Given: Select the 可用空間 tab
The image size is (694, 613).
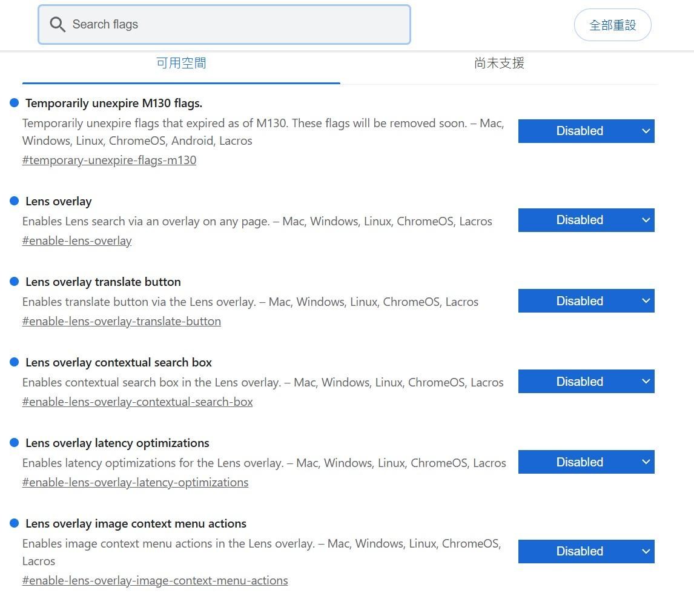Looking at the screenshot, I should 181,62.
